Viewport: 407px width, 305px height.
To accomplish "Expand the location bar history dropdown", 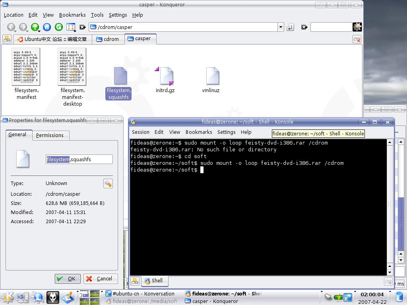I will click(281, 27).
